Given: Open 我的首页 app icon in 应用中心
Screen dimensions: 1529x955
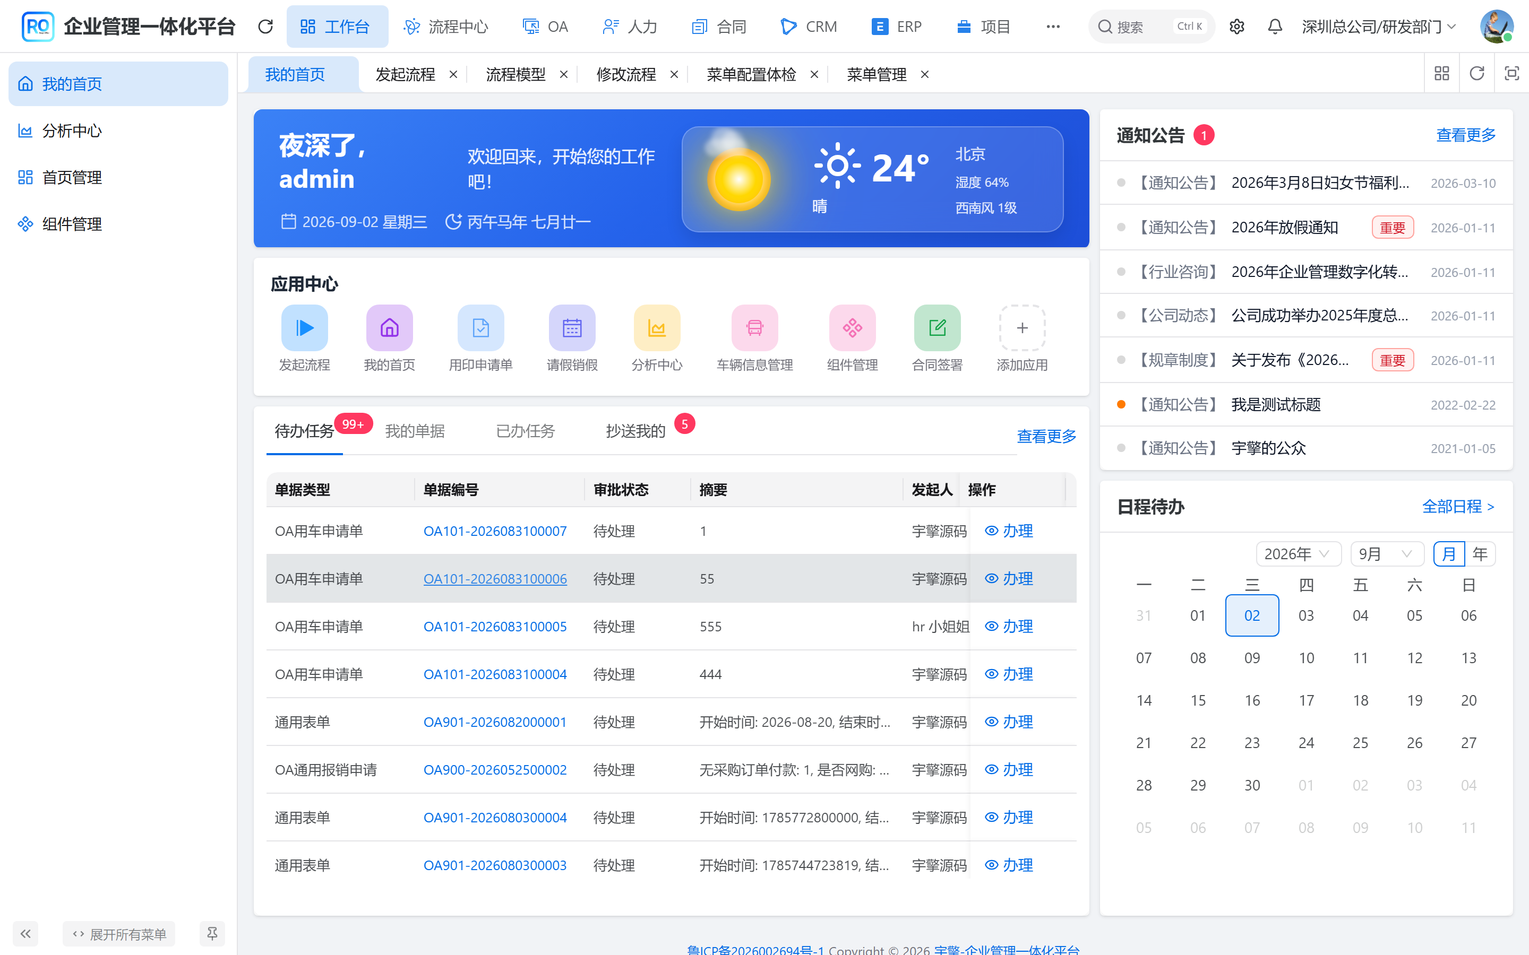Looking at the screenshot, I should [389, 328].
